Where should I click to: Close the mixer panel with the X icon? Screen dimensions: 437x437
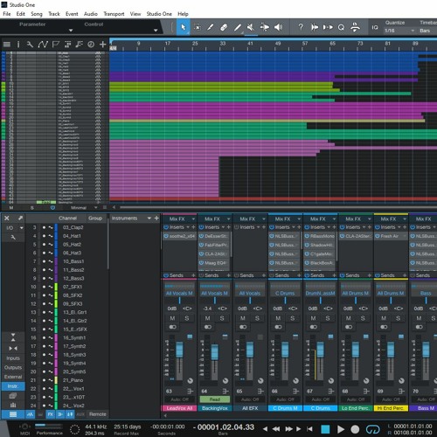7,218
